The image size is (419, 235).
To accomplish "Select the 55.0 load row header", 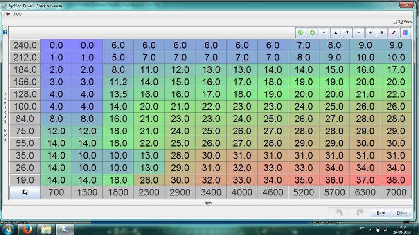I will [x=25, y=143].
